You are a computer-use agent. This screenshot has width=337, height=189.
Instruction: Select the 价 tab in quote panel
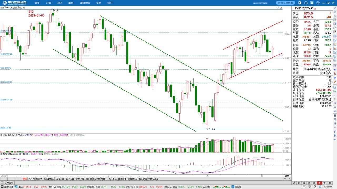[299, 183]
